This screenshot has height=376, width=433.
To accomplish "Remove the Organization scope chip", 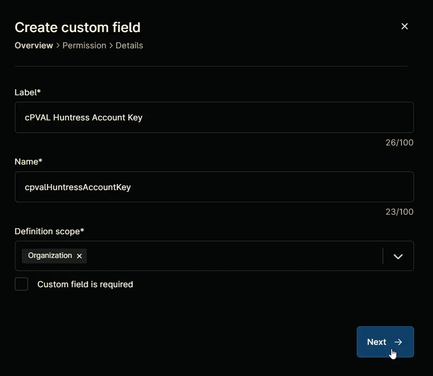I will coord(79,256).
